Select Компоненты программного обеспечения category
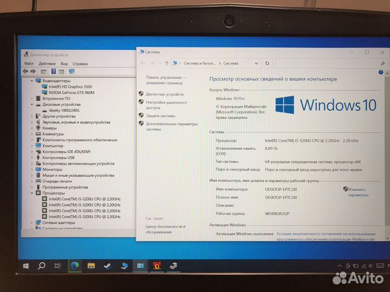This screenshot has width=390, height=292. 80,140
